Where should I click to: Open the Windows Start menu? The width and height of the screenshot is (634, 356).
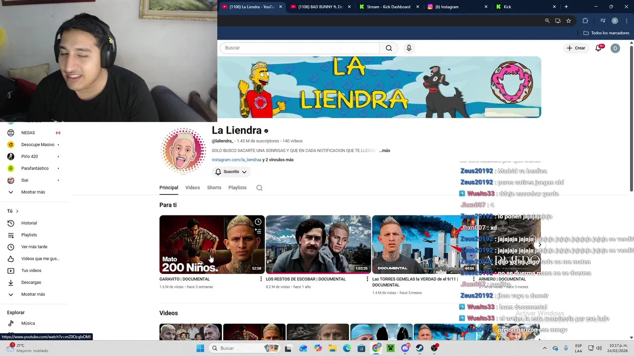point(200,348)
